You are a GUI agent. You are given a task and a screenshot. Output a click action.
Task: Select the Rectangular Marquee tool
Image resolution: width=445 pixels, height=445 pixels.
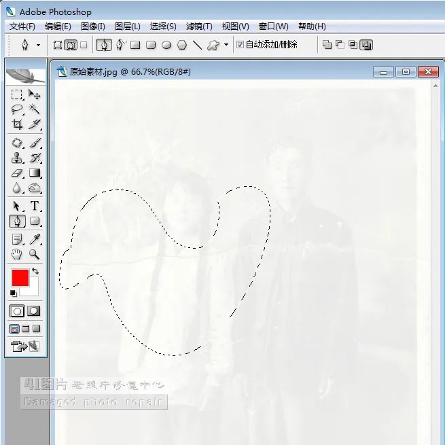pos(17,94)
